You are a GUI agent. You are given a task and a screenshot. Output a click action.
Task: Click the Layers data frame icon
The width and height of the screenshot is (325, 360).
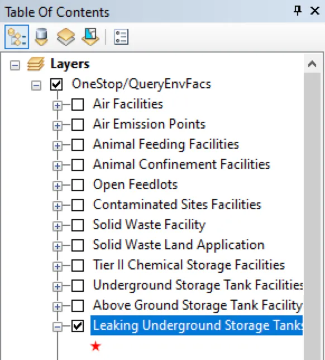point(36,64)
